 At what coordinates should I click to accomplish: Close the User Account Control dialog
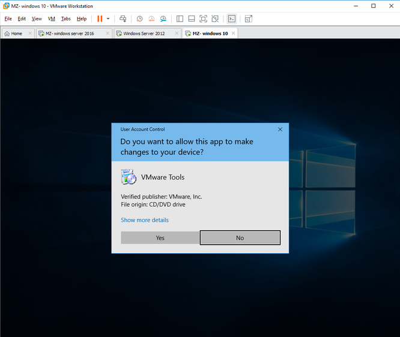[x=280, y=130]
